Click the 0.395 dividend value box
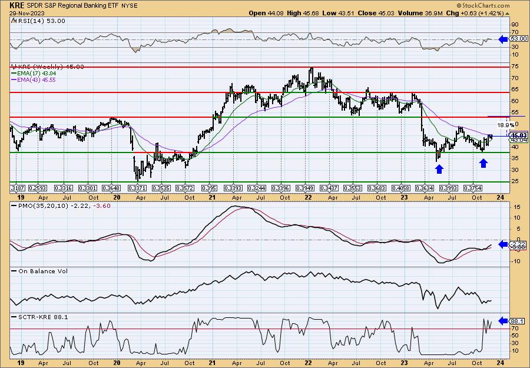 (210, 188)
